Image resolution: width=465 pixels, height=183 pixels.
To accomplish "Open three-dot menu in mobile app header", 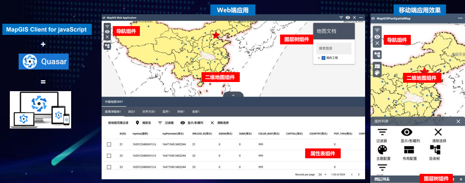I will 460,18.
